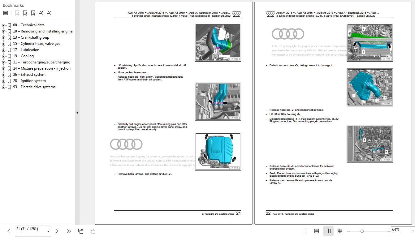The height and width of the screenshot is (237, 415).
Task: Adjust the zoom slider handle
Action: [x=362, y=231]
